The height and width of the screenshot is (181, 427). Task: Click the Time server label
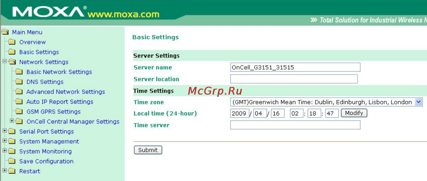pos(151,125)
